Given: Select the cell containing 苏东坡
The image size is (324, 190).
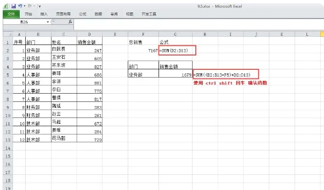Looking at the screenshot, I should coord(64,65).
